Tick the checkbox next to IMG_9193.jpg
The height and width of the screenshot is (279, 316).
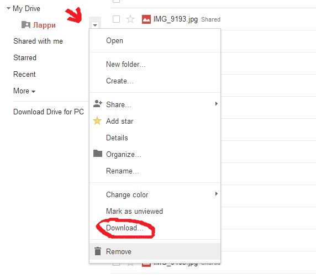116,19
